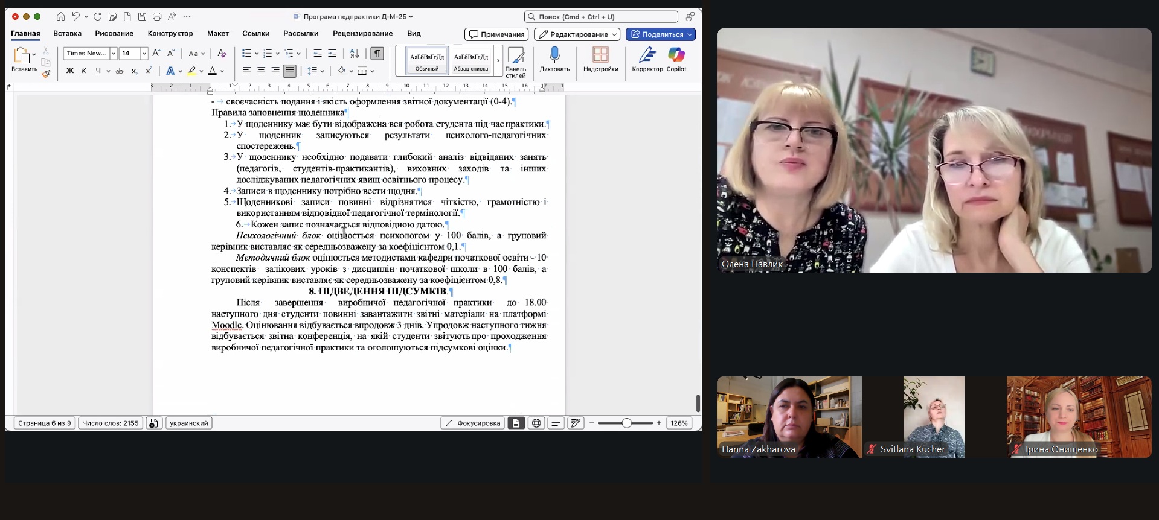
Task: Open the Панель стилей styles pane
Action: [x=515, y=60]
